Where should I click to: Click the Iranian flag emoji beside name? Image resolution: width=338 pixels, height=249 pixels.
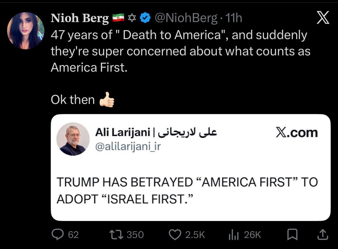tap(118, 18)
